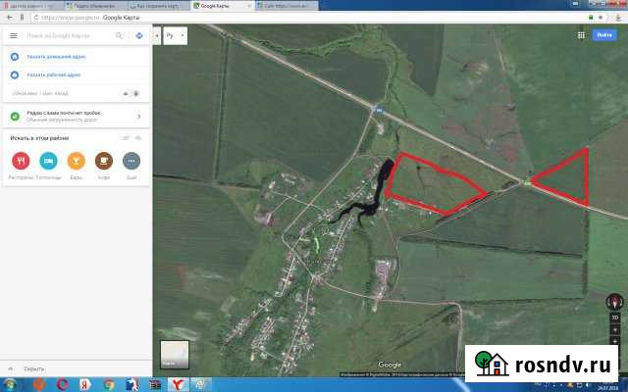Screen dimensions: 628x392
Task: Click the Google logo on the map
Action: [390, 365]
